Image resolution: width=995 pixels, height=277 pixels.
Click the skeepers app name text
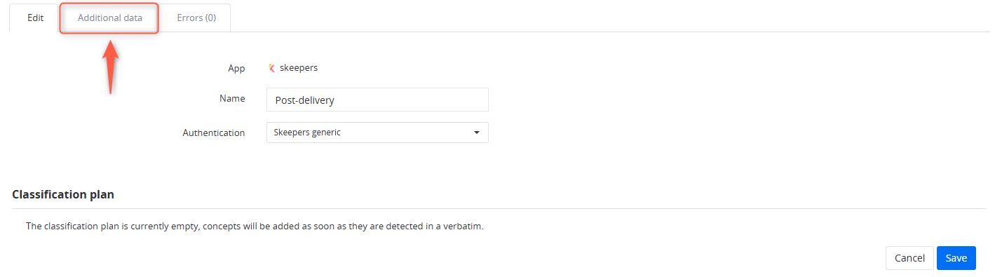299,68
